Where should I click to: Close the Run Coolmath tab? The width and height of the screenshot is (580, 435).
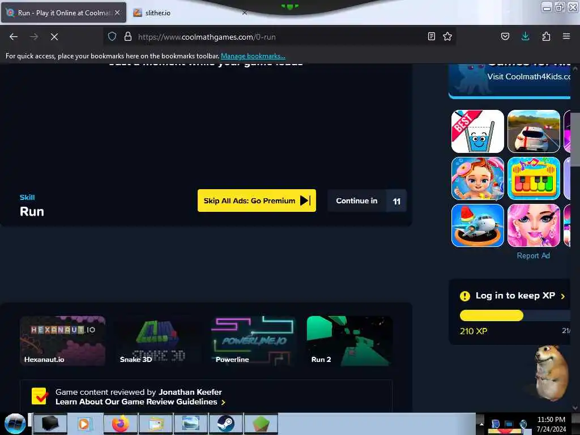(x=117, y=12)
